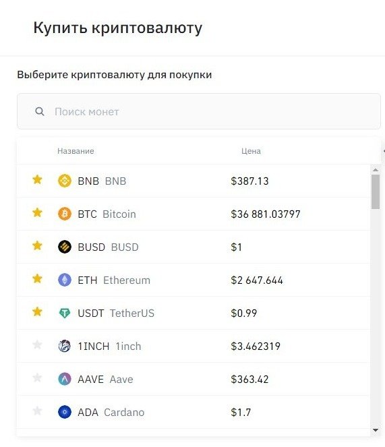Star the ADA Cardano row
Screen dimensions: 385x447
(37, 411)
